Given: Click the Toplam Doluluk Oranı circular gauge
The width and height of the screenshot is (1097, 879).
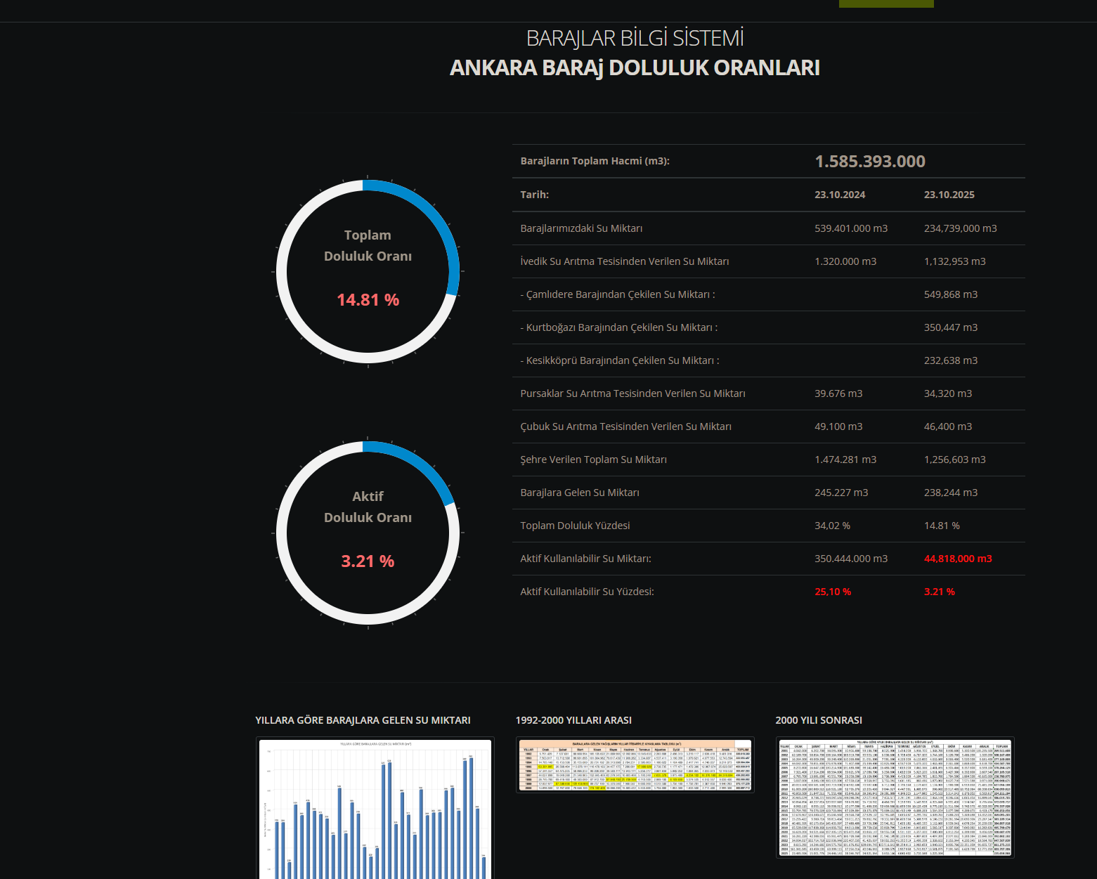Looking at the screenshot, I should (368, 272).
